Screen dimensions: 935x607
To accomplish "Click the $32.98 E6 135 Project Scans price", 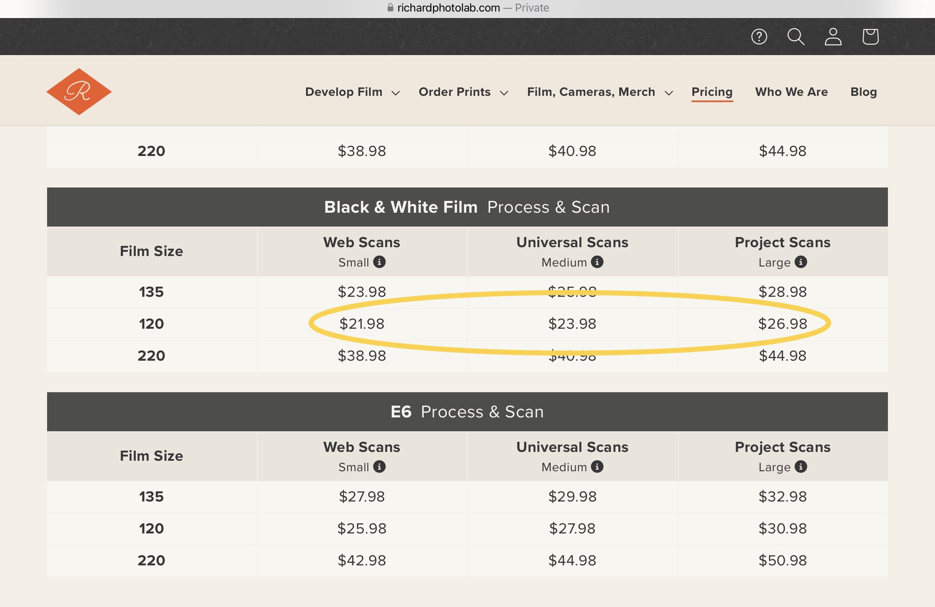I will pos(782,496).
